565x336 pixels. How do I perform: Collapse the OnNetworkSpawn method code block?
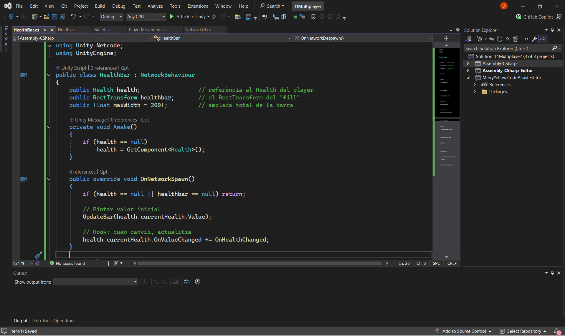(49, 179)
